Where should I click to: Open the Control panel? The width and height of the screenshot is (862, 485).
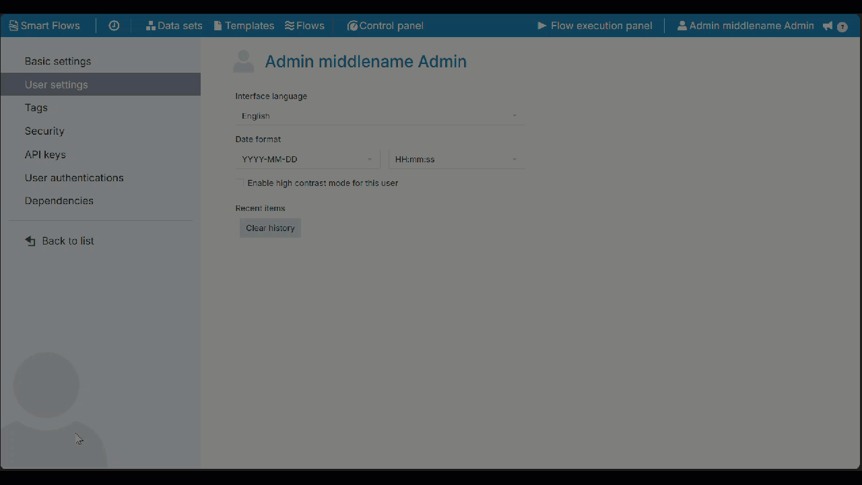(x=385, y=26)
